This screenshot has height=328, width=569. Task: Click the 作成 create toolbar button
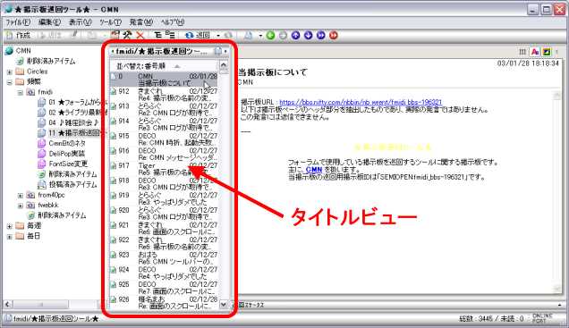click(x=19, y=35)
